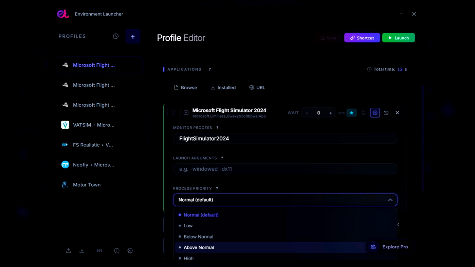This screenshot has width=475, height=267.
Task: Click the Motor Town profile icon
Action: click(x=65, y=185)
